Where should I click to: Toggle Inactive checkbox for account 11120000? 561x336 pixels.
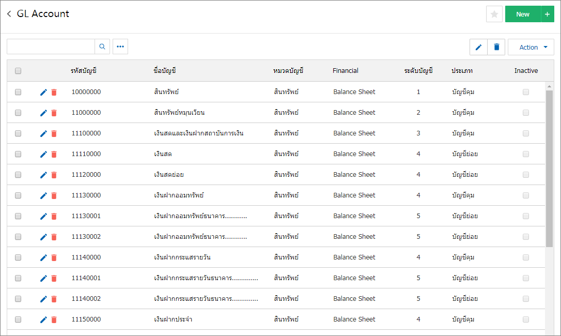pos(525,175)
